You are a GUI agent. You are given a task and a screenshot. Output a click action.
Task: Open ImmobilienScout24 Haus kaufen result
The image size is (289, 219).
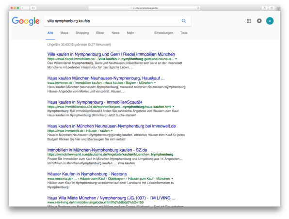click(x=95, y=102)
